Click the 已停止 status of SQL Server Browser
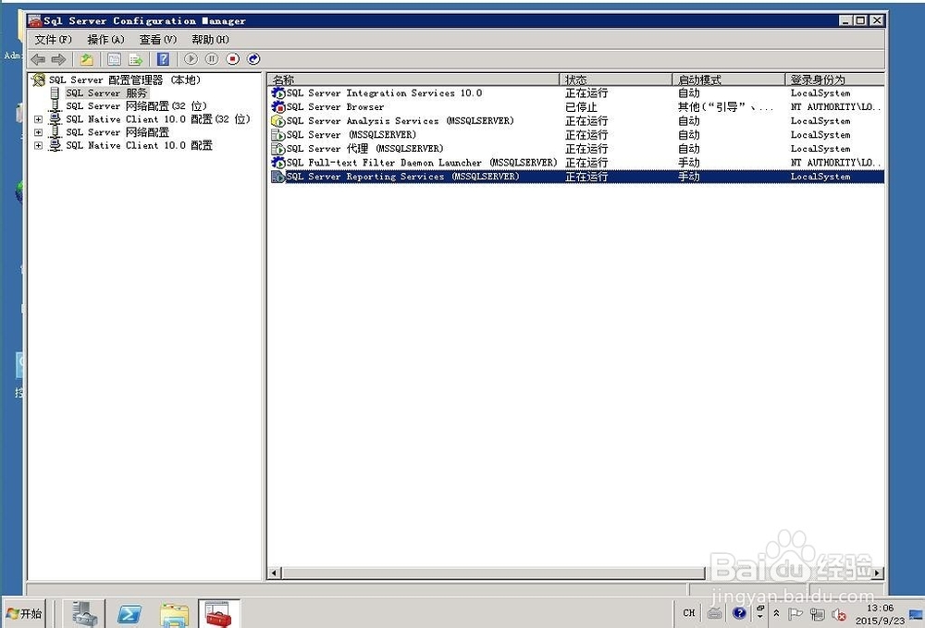The height and width of the screenshot is (628, 925). point(581,107)
